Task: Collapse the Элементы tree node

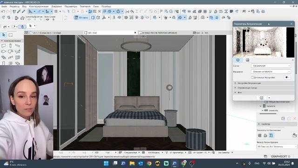Action: (x=263, y=111)
